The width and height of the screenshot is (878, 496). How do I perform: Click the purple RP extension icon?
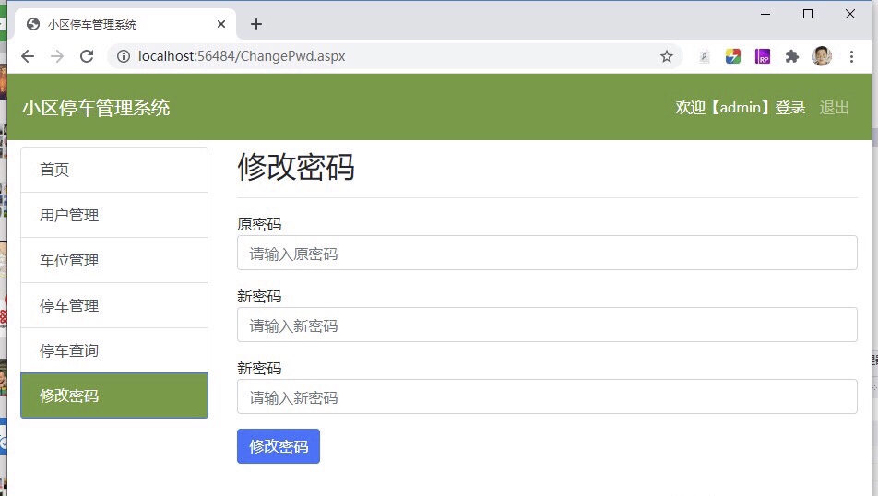tap(762, 56)
